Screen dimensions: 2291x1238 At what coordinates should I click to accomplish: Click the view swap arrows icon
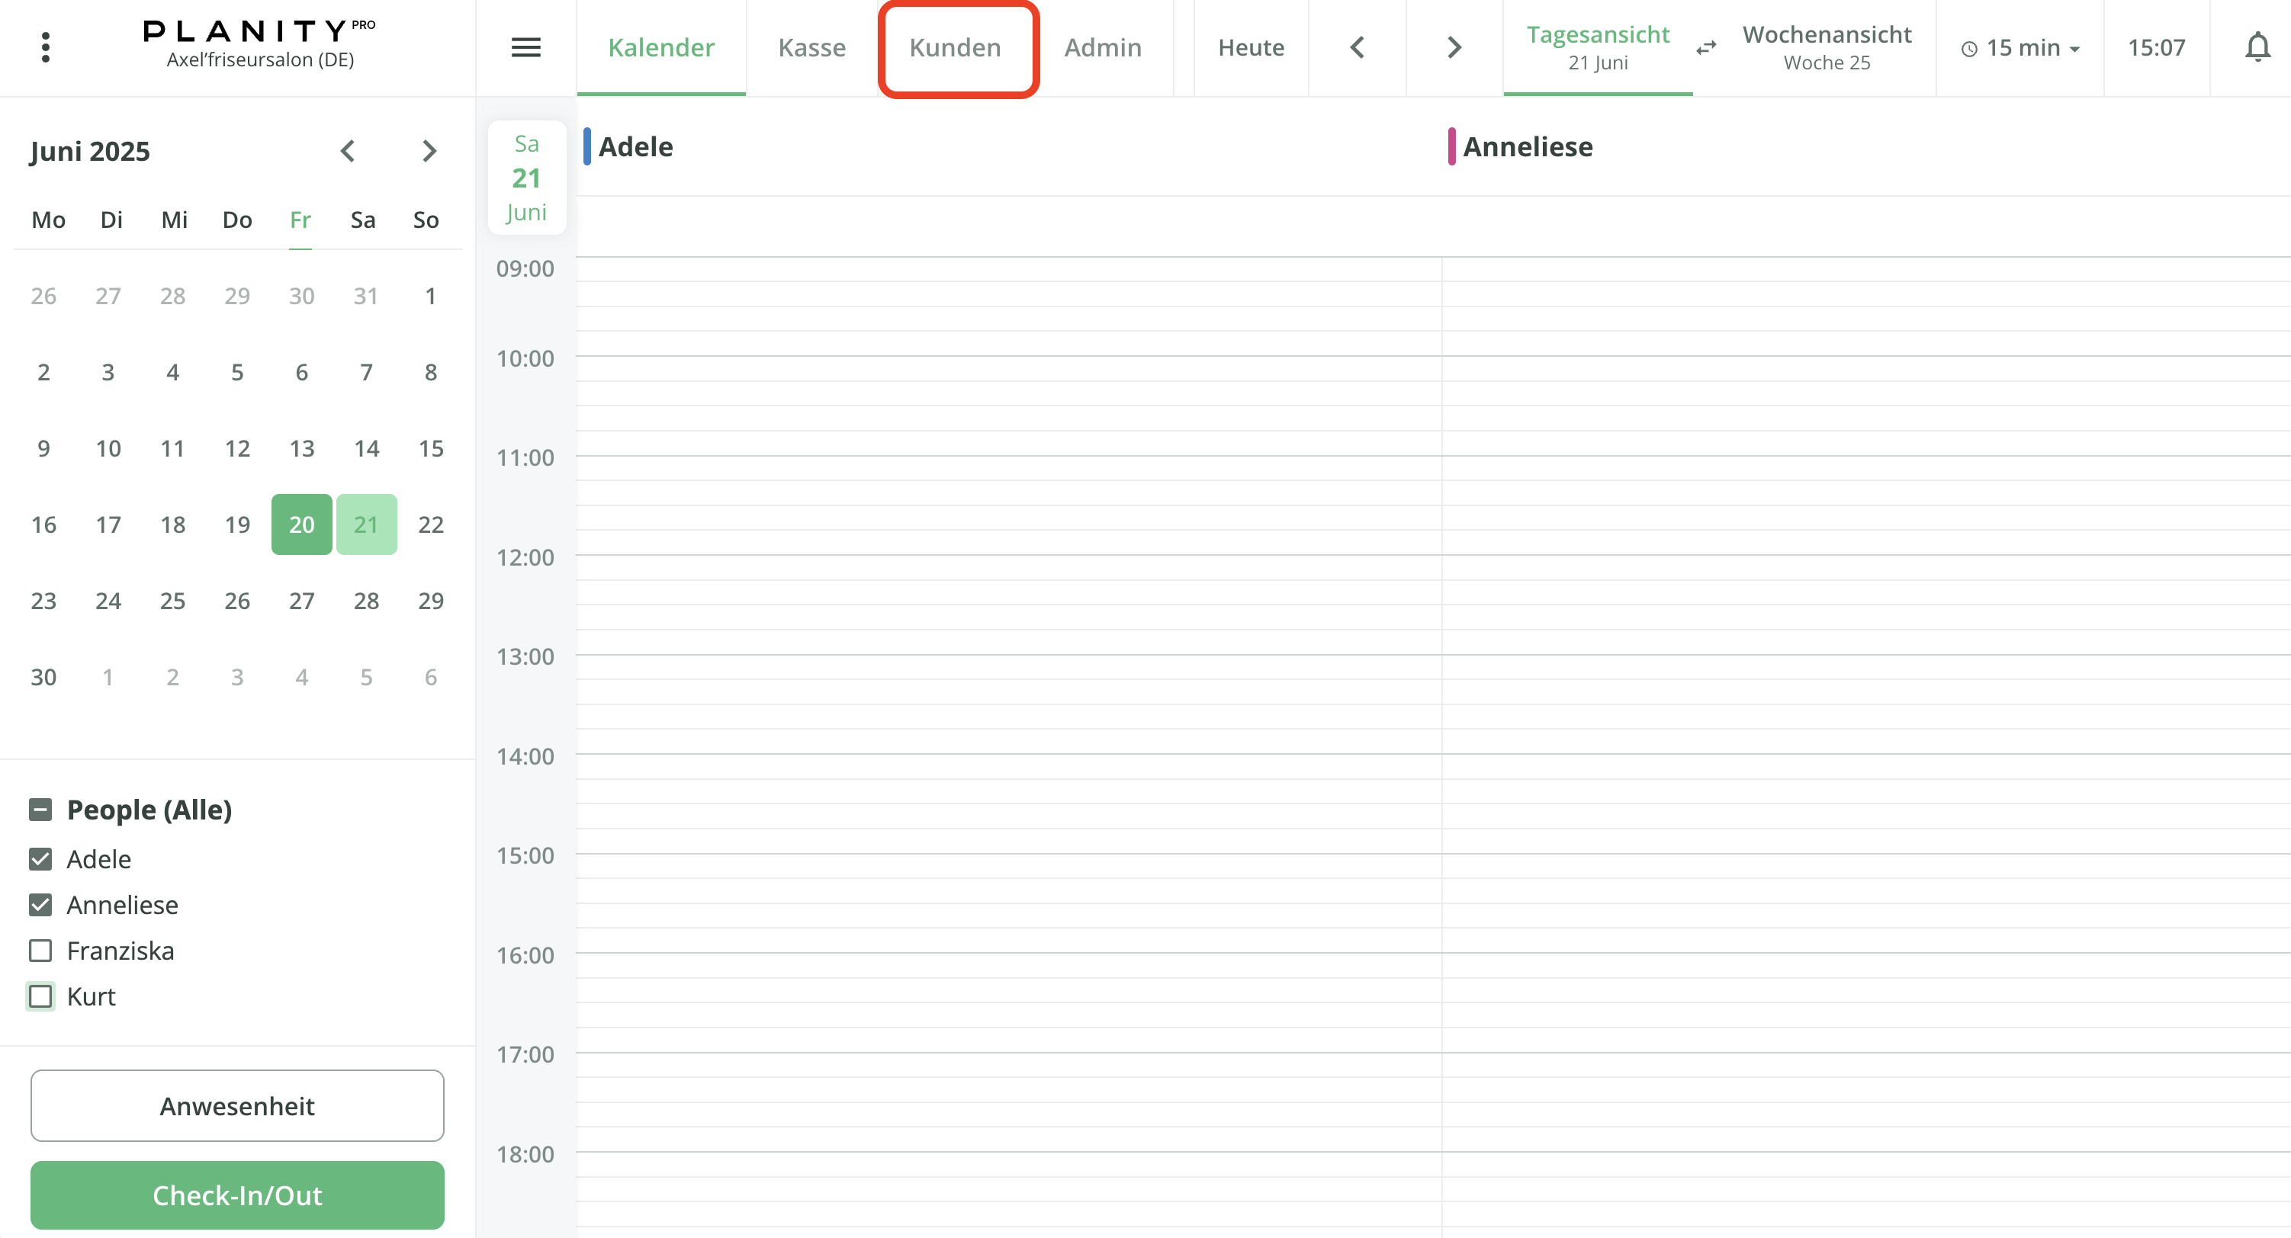coord(1706,48)
